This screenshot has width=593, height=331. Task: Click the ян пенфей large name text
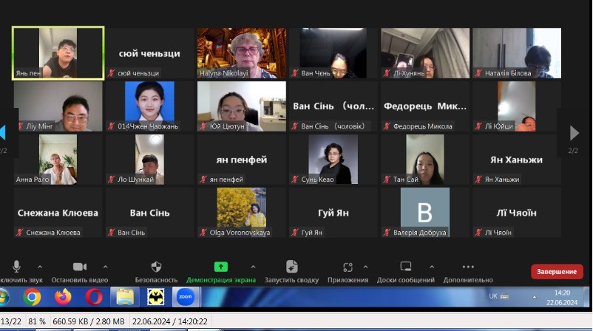pos(242,160)
